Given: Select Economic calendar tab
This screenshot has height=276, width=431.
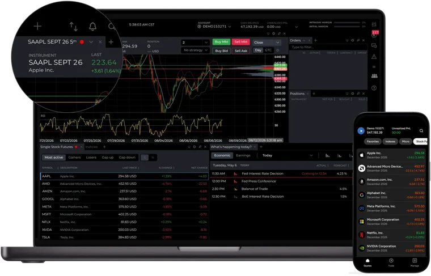Looking at the screenshot, I should tap(222, 155).
